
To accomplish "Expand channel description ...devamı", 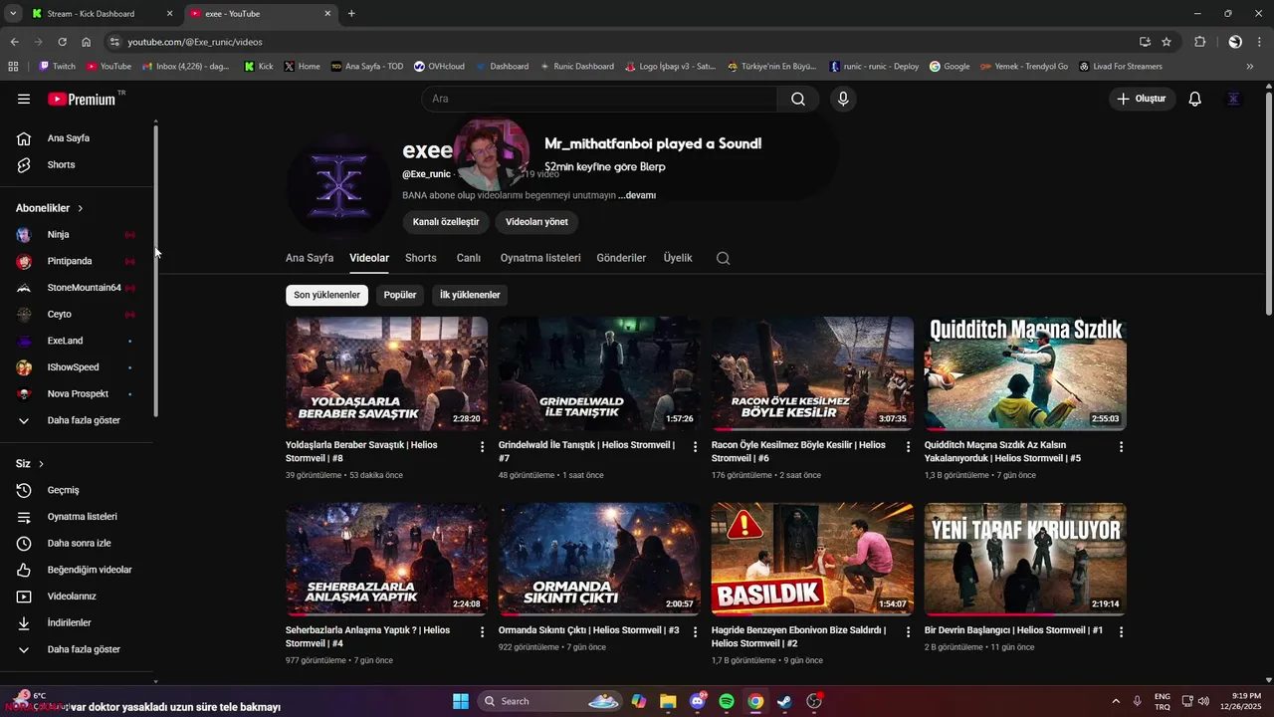I will point(637,195).
